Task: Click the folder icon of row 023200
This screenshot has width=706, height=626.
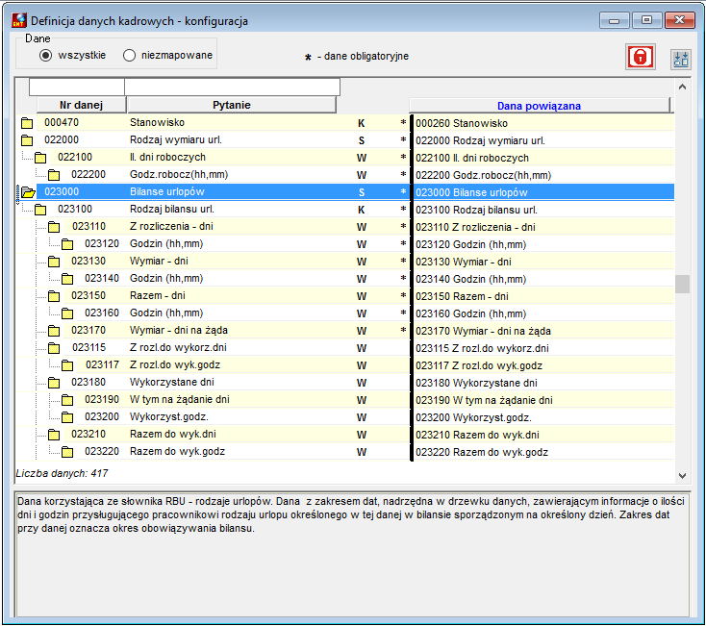Action: coord(67,417)
